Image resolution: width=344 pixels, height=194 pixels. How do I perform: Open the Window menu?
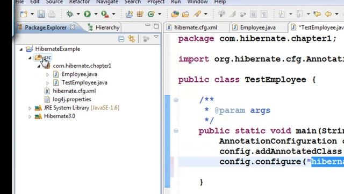(197, 2)
